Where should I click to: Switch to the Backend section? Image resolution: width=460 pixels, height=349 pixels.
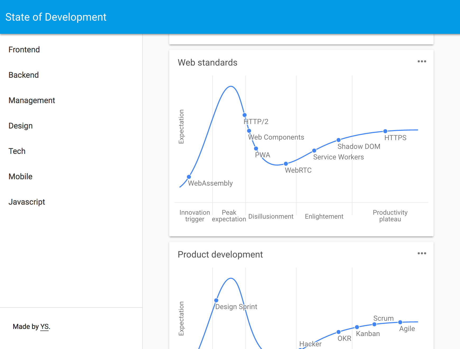point(24,75)
